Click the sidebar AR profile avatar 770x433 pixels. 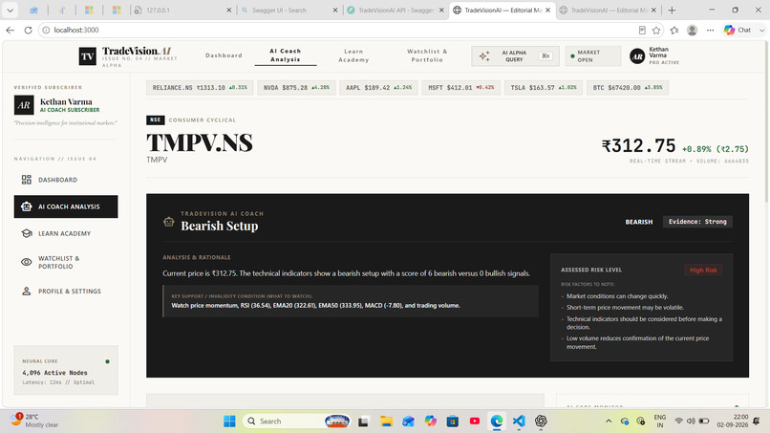click(24, 105)
